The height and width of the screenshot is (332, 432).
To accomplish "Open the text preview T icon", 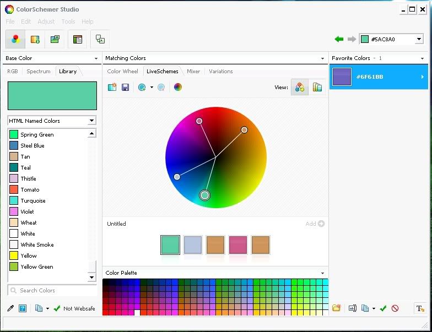I will 420,308.
